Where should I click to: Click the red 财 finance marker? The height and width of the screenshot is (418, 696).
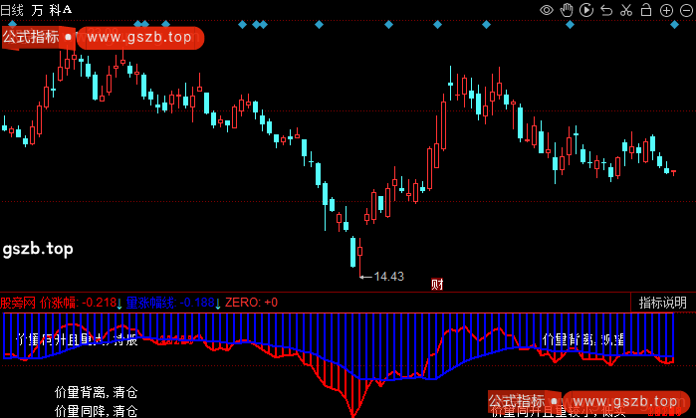[436, 284]
